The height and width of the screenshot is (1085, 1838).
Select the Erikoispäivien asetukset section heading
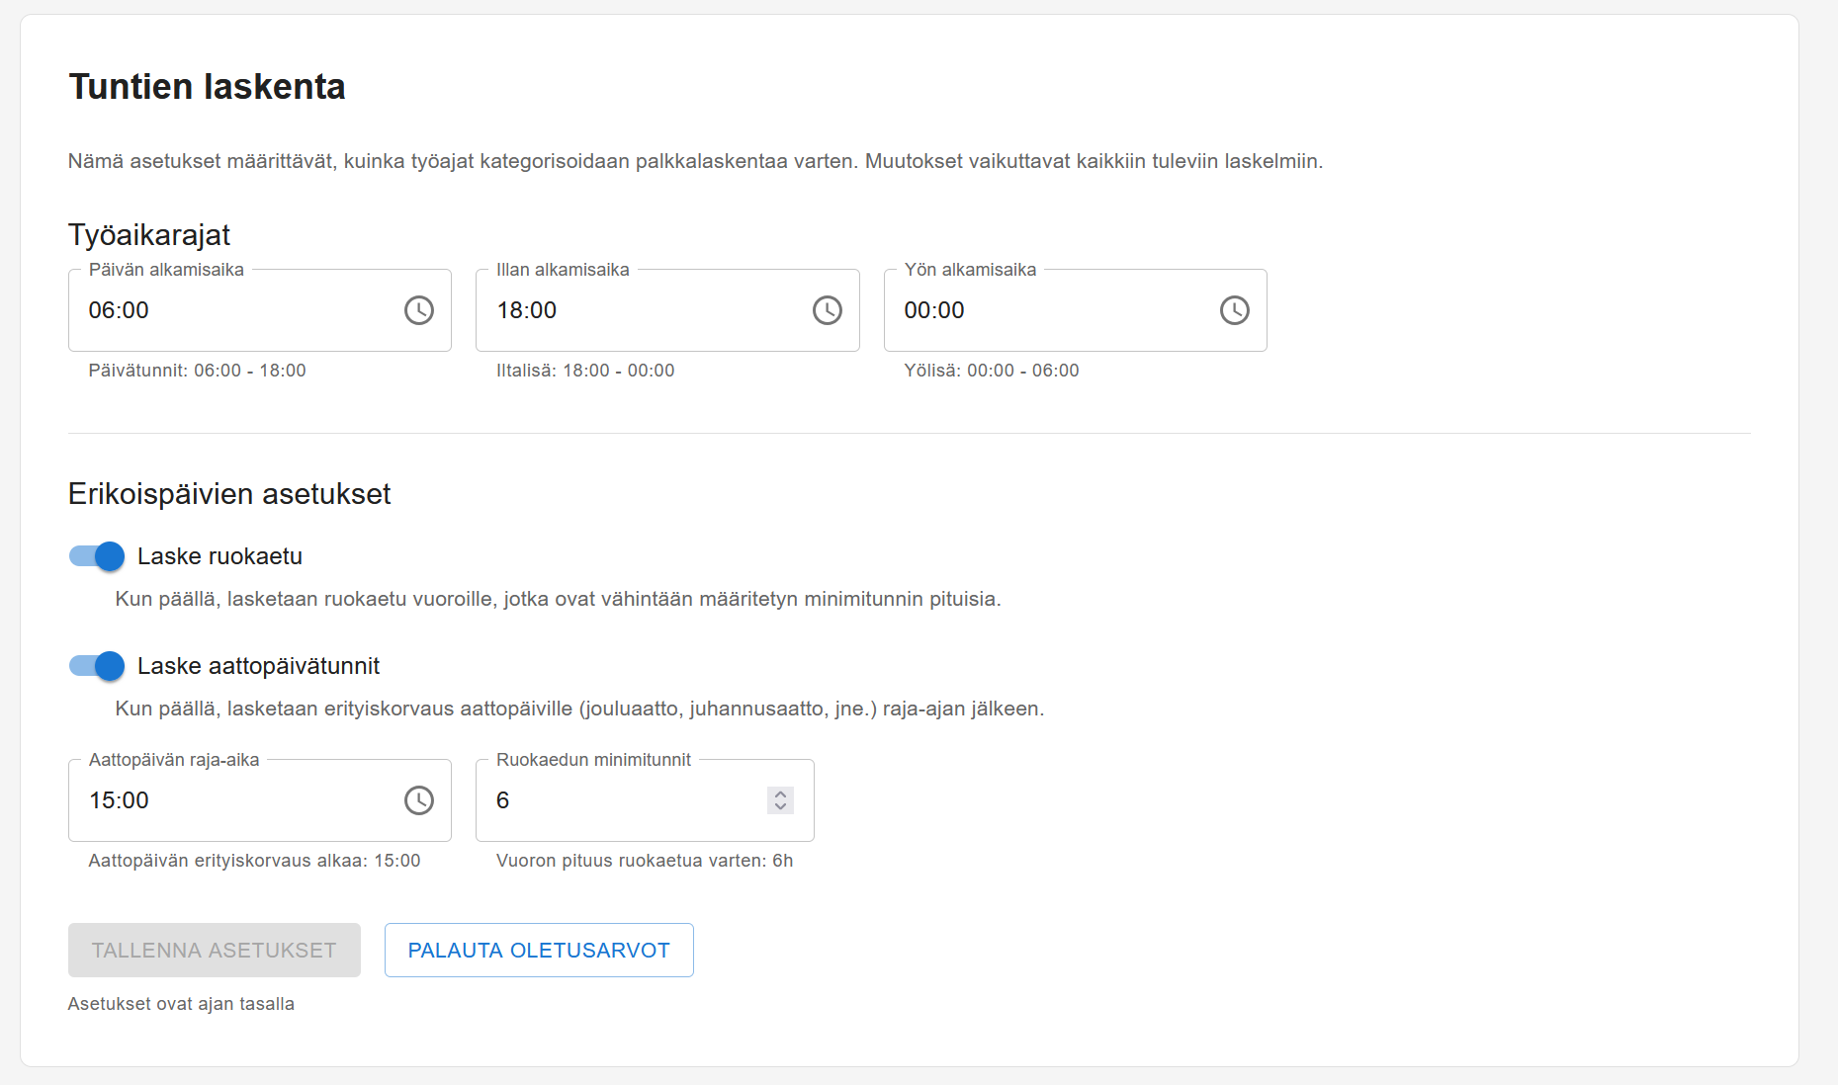click(x=229, y=494)
